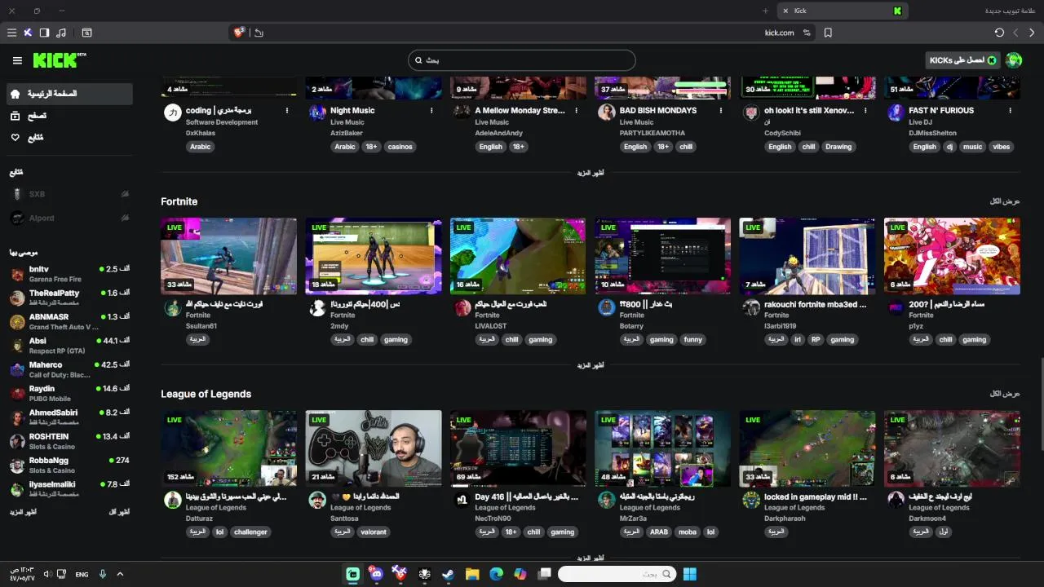Open the options menu for FAST N' FURIOUS
This screenshot has width=1044, height=587.
click(1010, 111)
